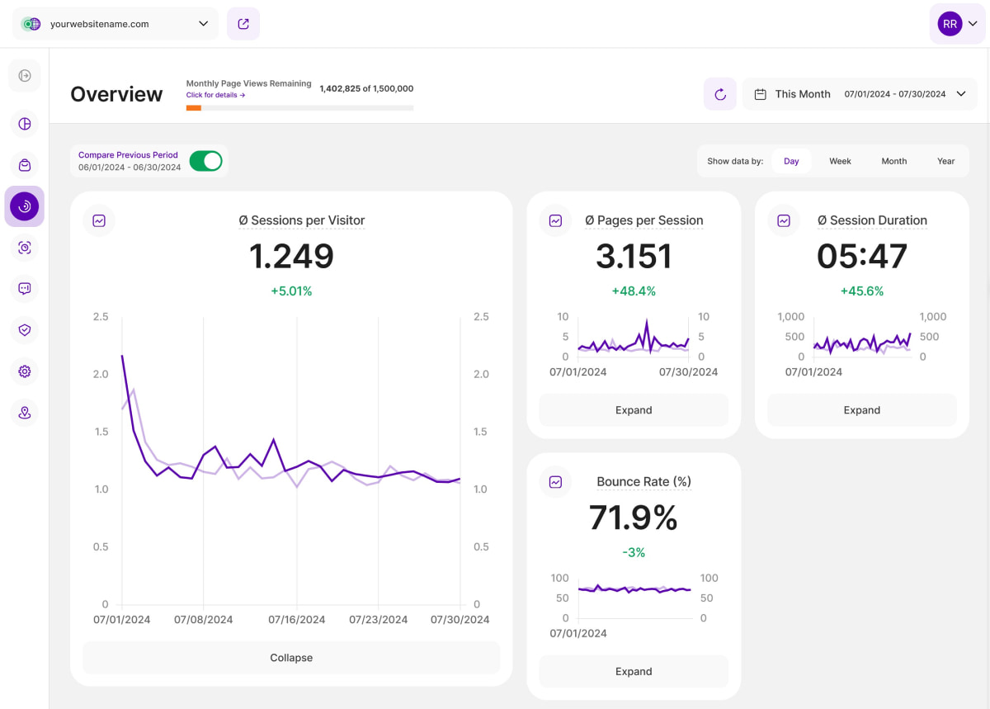This screenshot has width=990, height=709.
Task: Open the map pin sidebar icon
Action: [25, 413]
